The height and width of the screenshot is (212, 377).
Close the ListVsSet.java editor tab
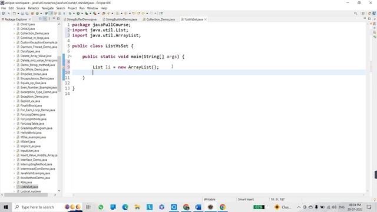(206, 19)
